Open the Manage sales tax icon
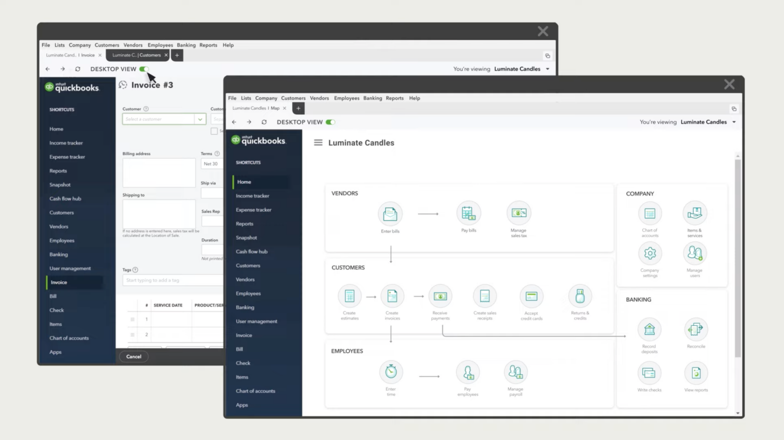This screenshot has width=784, height=440. pyautogui.click(x=519, y=213)
